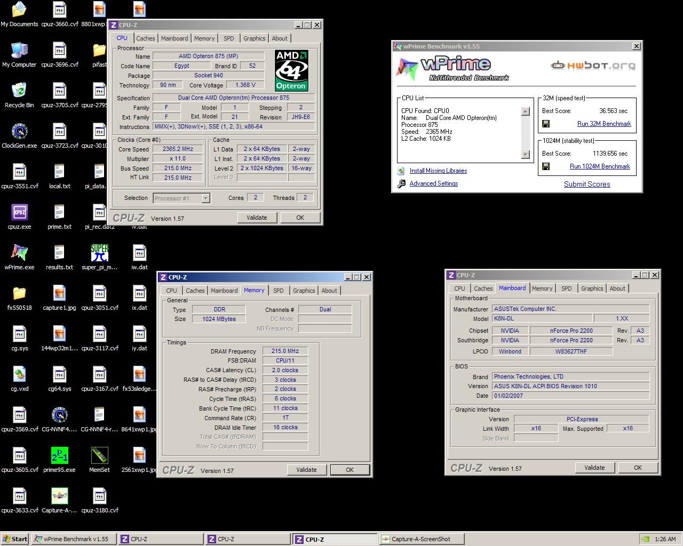The height and width of the screenshot is (546, 683).
Task: Open the Advanced Settings link
Action: (434, 183)
